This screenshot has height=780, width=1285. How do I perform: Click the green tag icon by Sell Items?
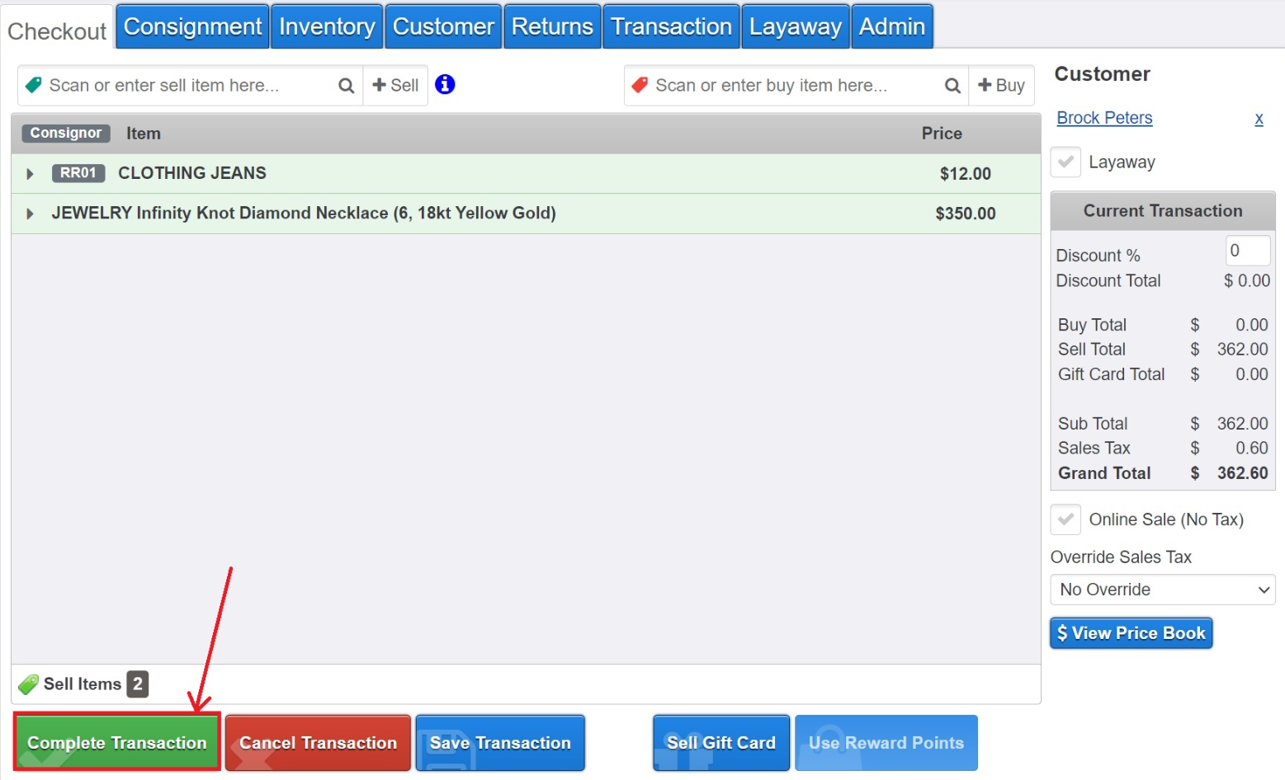[x=27, y=684]
